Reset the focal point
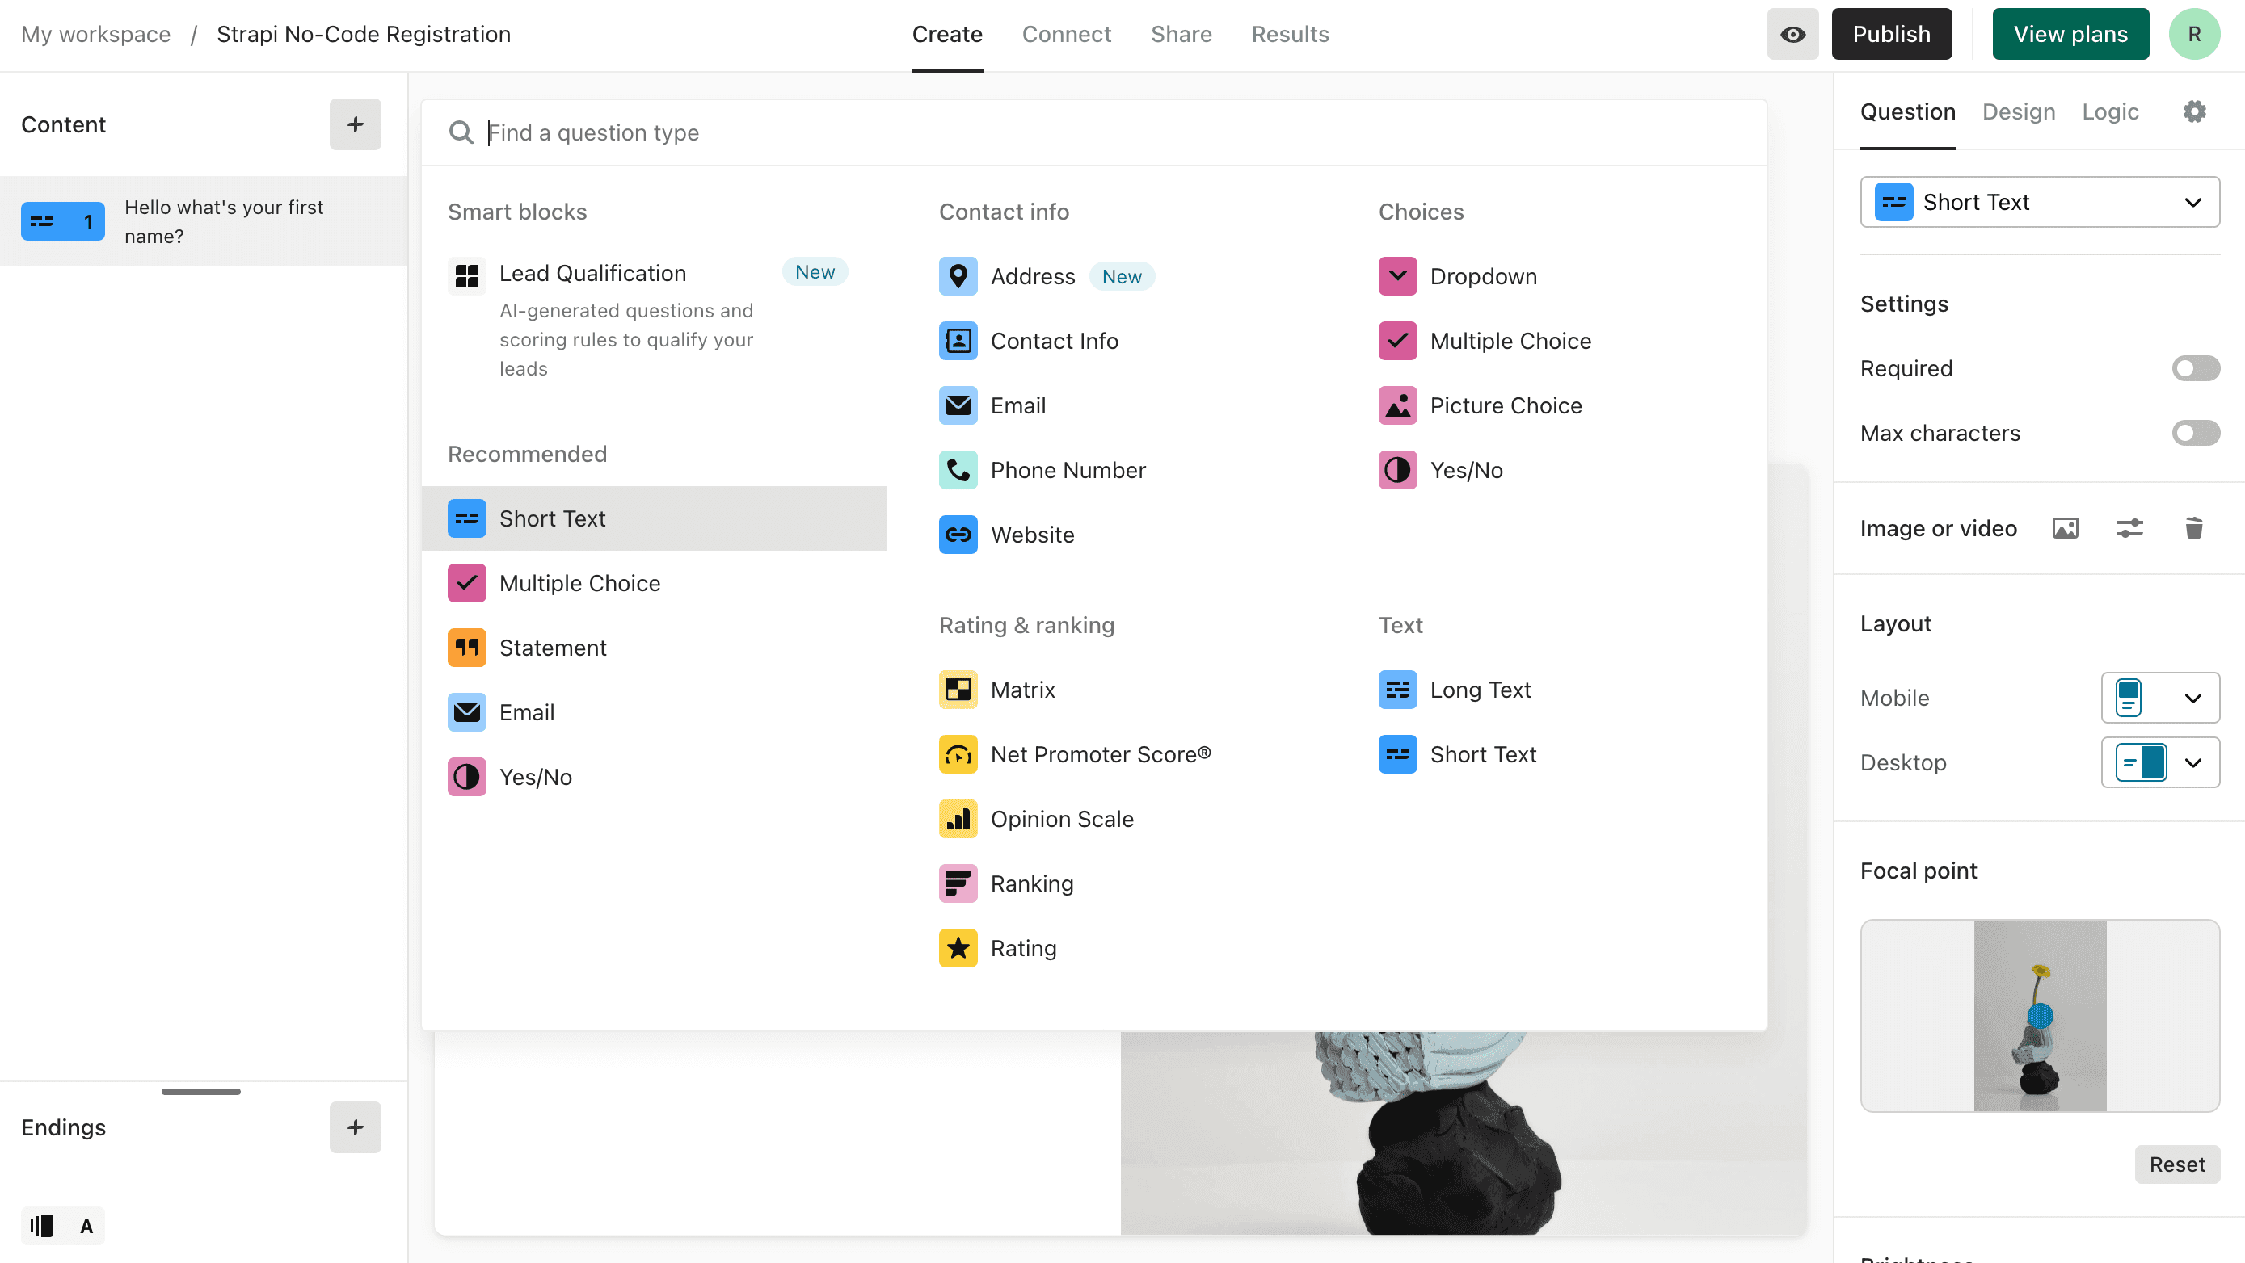The width and height of the screenshot is (2245, 1263). coord(2176,1164)
